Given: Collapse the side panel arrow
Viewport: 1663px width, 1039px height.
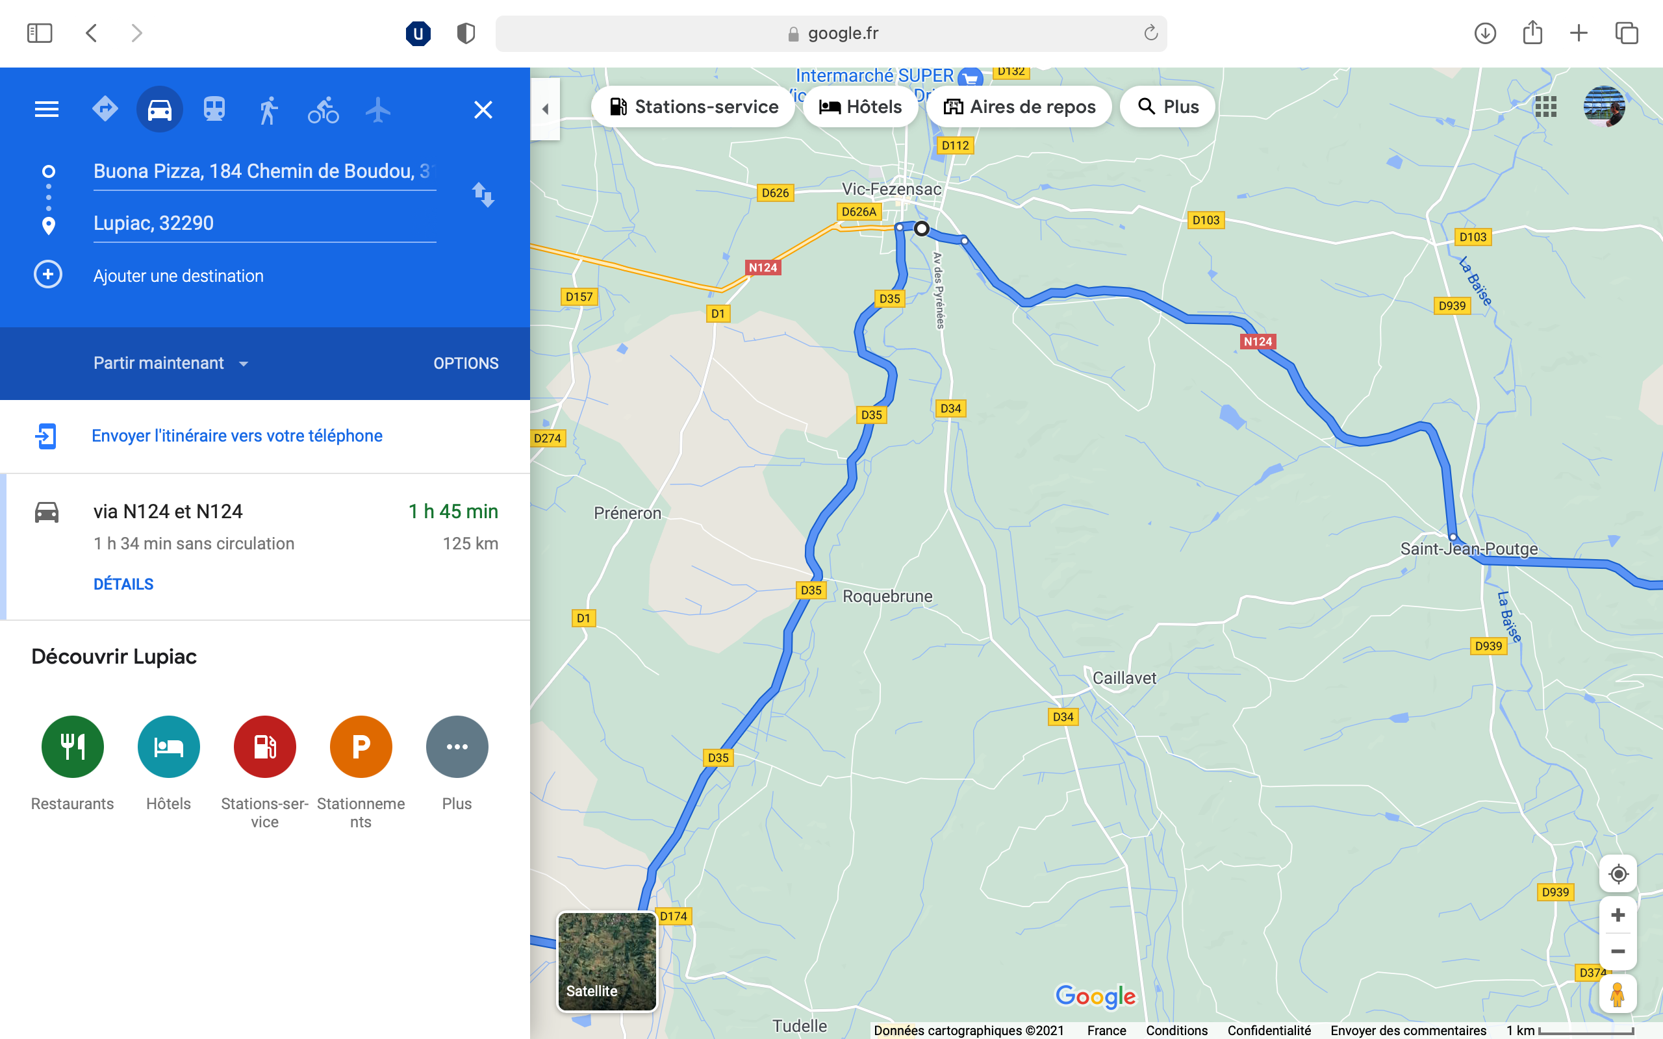Looking at the screenshot, I should click(546, 108).
